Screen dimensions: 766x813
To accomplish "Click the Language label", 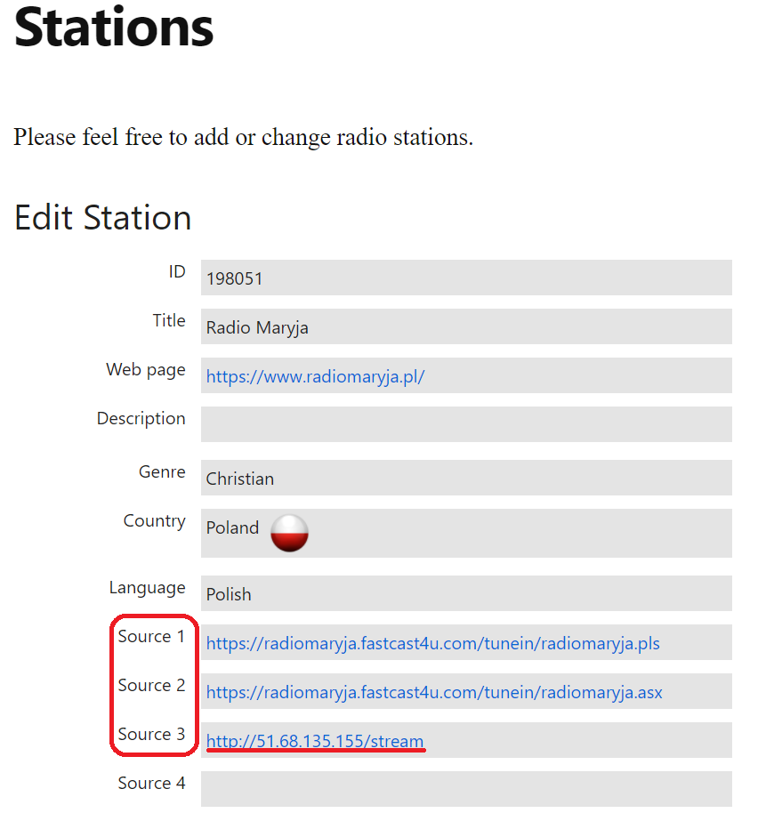I will [x=148, y=588].
